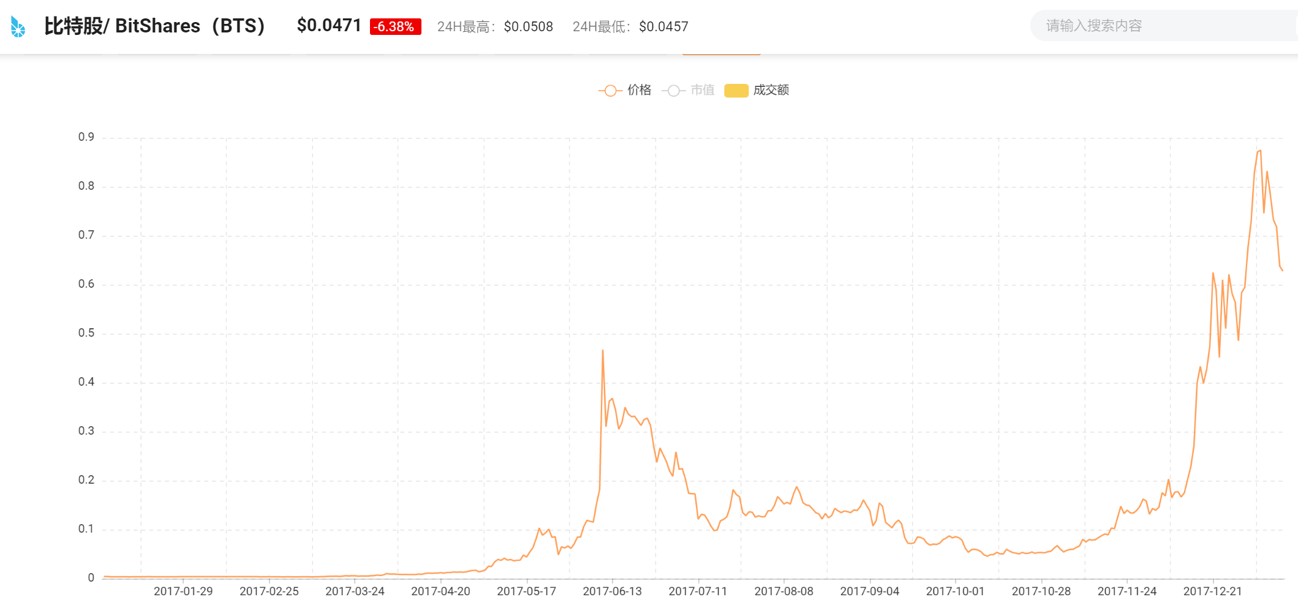The height and width of the screenshot is (608, 1298).
Task: Click the 2017-09-04 x-axis date label
Action: click(869, 591)
